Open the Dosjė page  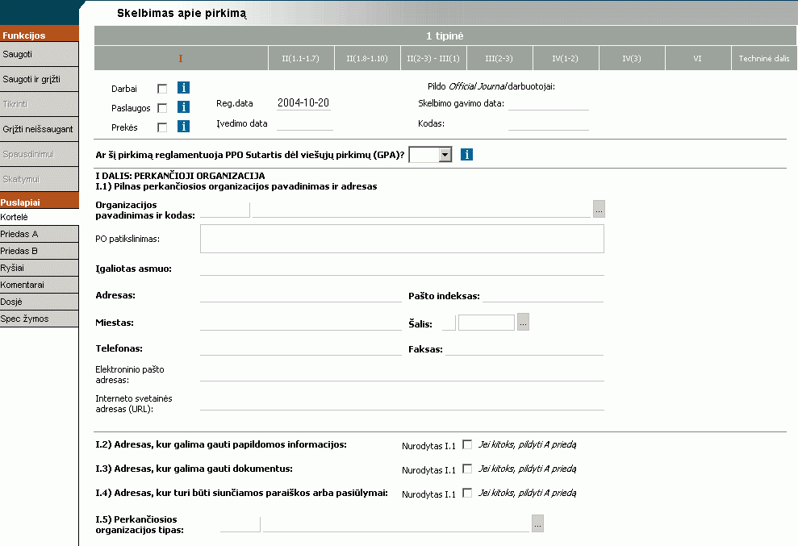pos(40,302)
